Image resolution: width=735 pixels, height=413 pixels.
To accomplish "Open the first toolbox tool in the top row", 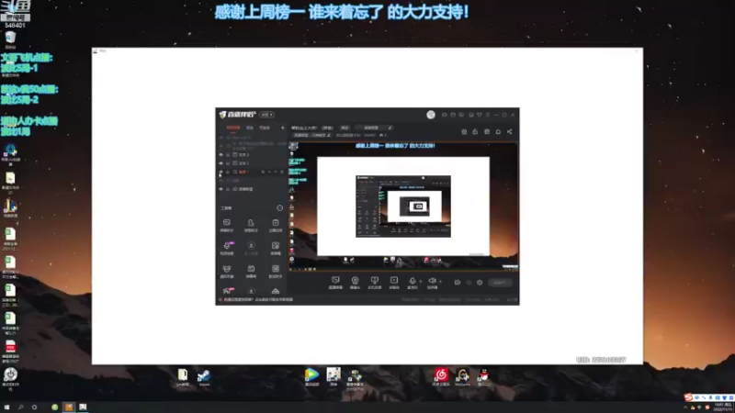I will pyautogui.click(x=227, y=225).
